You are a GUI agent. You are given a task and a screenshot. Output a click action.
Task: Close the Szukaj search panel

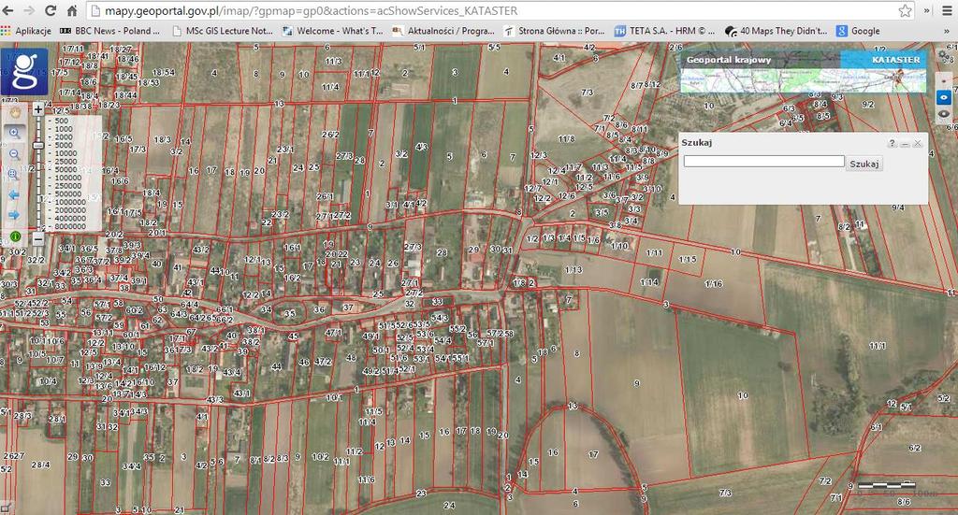(917, 143)
